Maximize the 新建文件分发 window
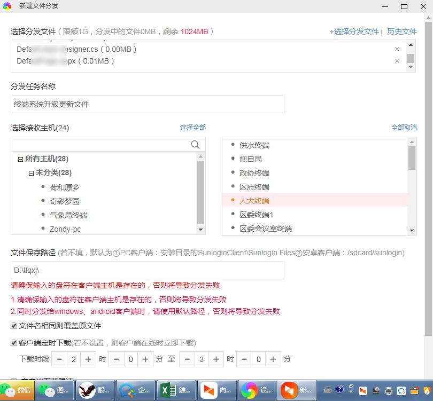 404,6
